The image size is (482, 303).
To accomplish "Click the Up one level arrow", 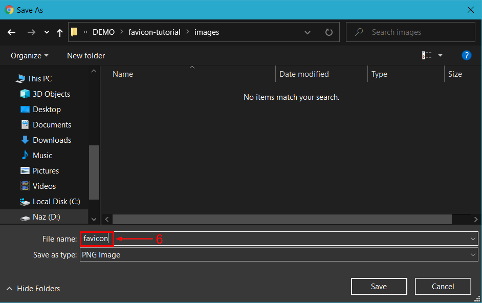I will (x=60, y=32).
